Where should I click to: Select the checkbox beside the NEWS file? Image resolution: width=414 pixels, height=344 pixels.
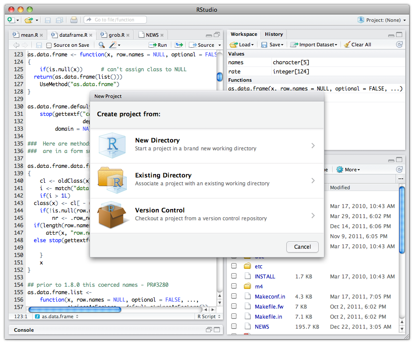234,327
